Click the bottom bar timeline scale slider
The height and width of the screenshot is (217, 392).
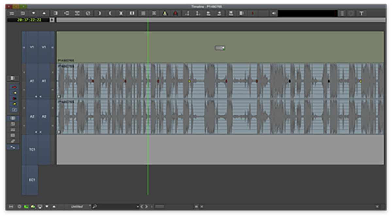tap(159, 207)
